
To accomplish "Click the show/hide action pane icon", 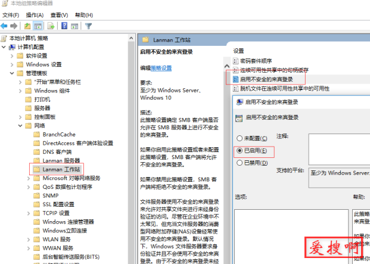I will coord(74,26).
